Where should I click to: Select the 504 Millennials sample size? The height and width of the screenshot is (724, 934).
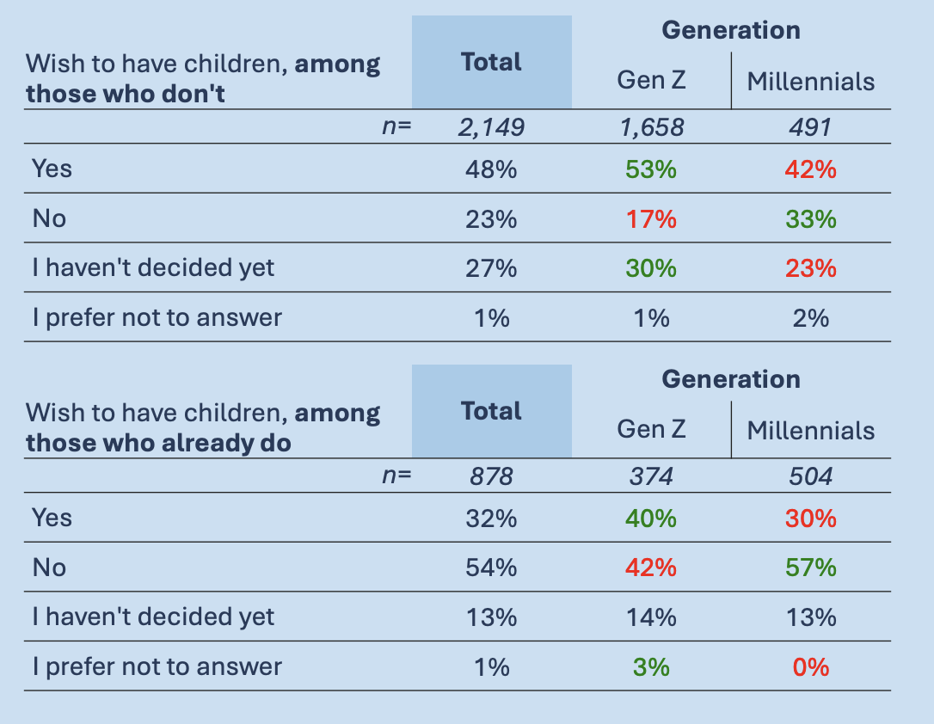tap(811, 476)
